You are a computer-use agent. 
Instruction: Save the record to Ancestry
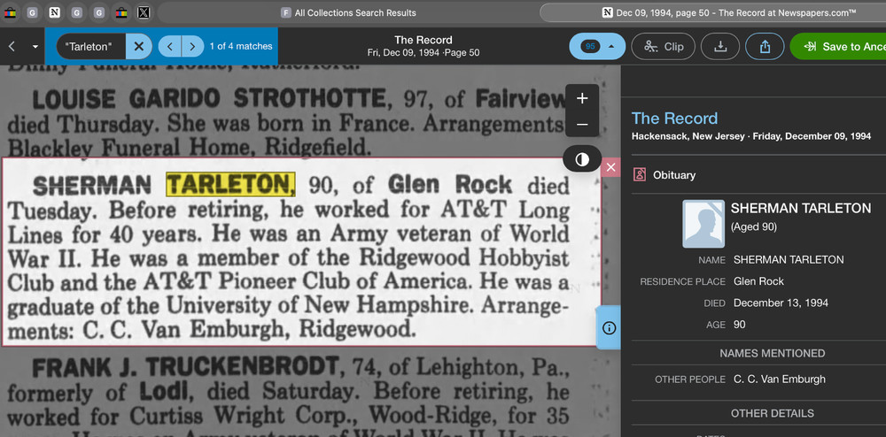(837, 47)
